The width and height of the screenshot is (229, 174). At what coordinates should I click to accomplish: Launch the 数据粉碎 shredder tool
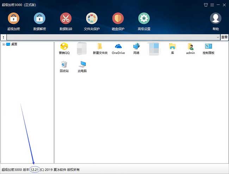[66, 21]
